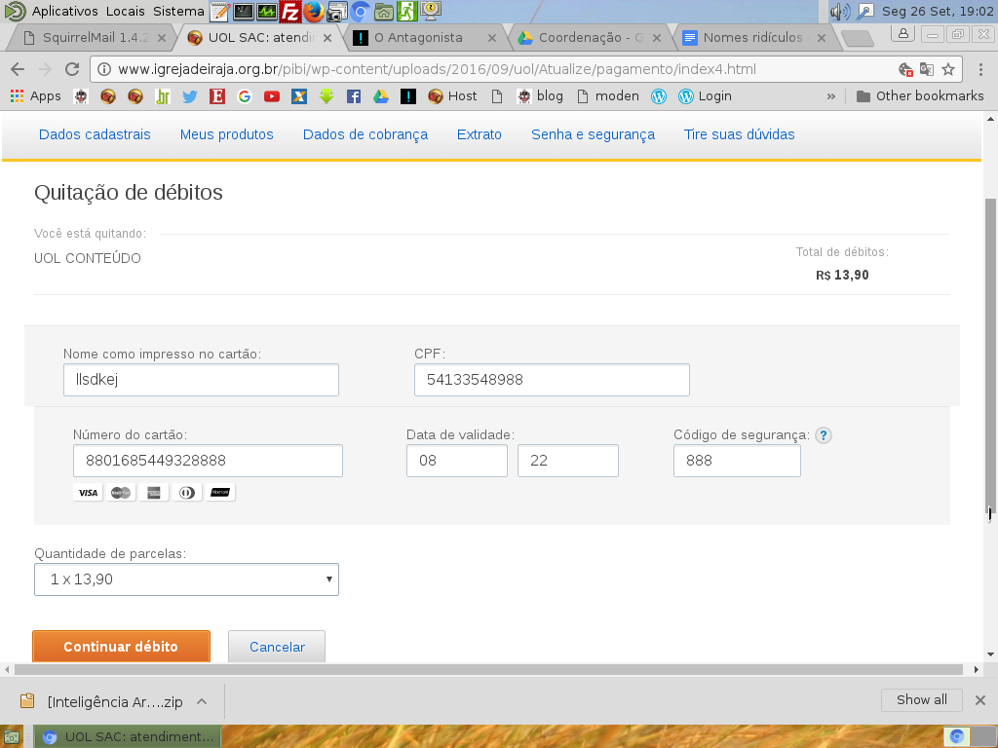Reload the current page

point(72,69)
